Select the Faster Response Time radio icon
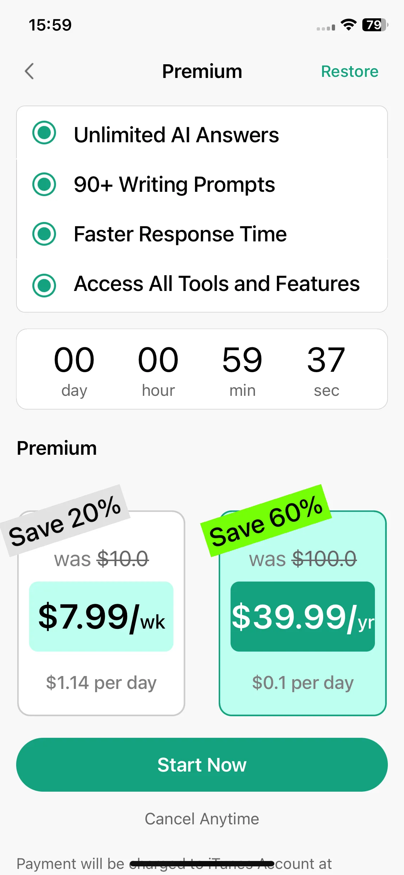Screen dimensions: 404x875 44,234
